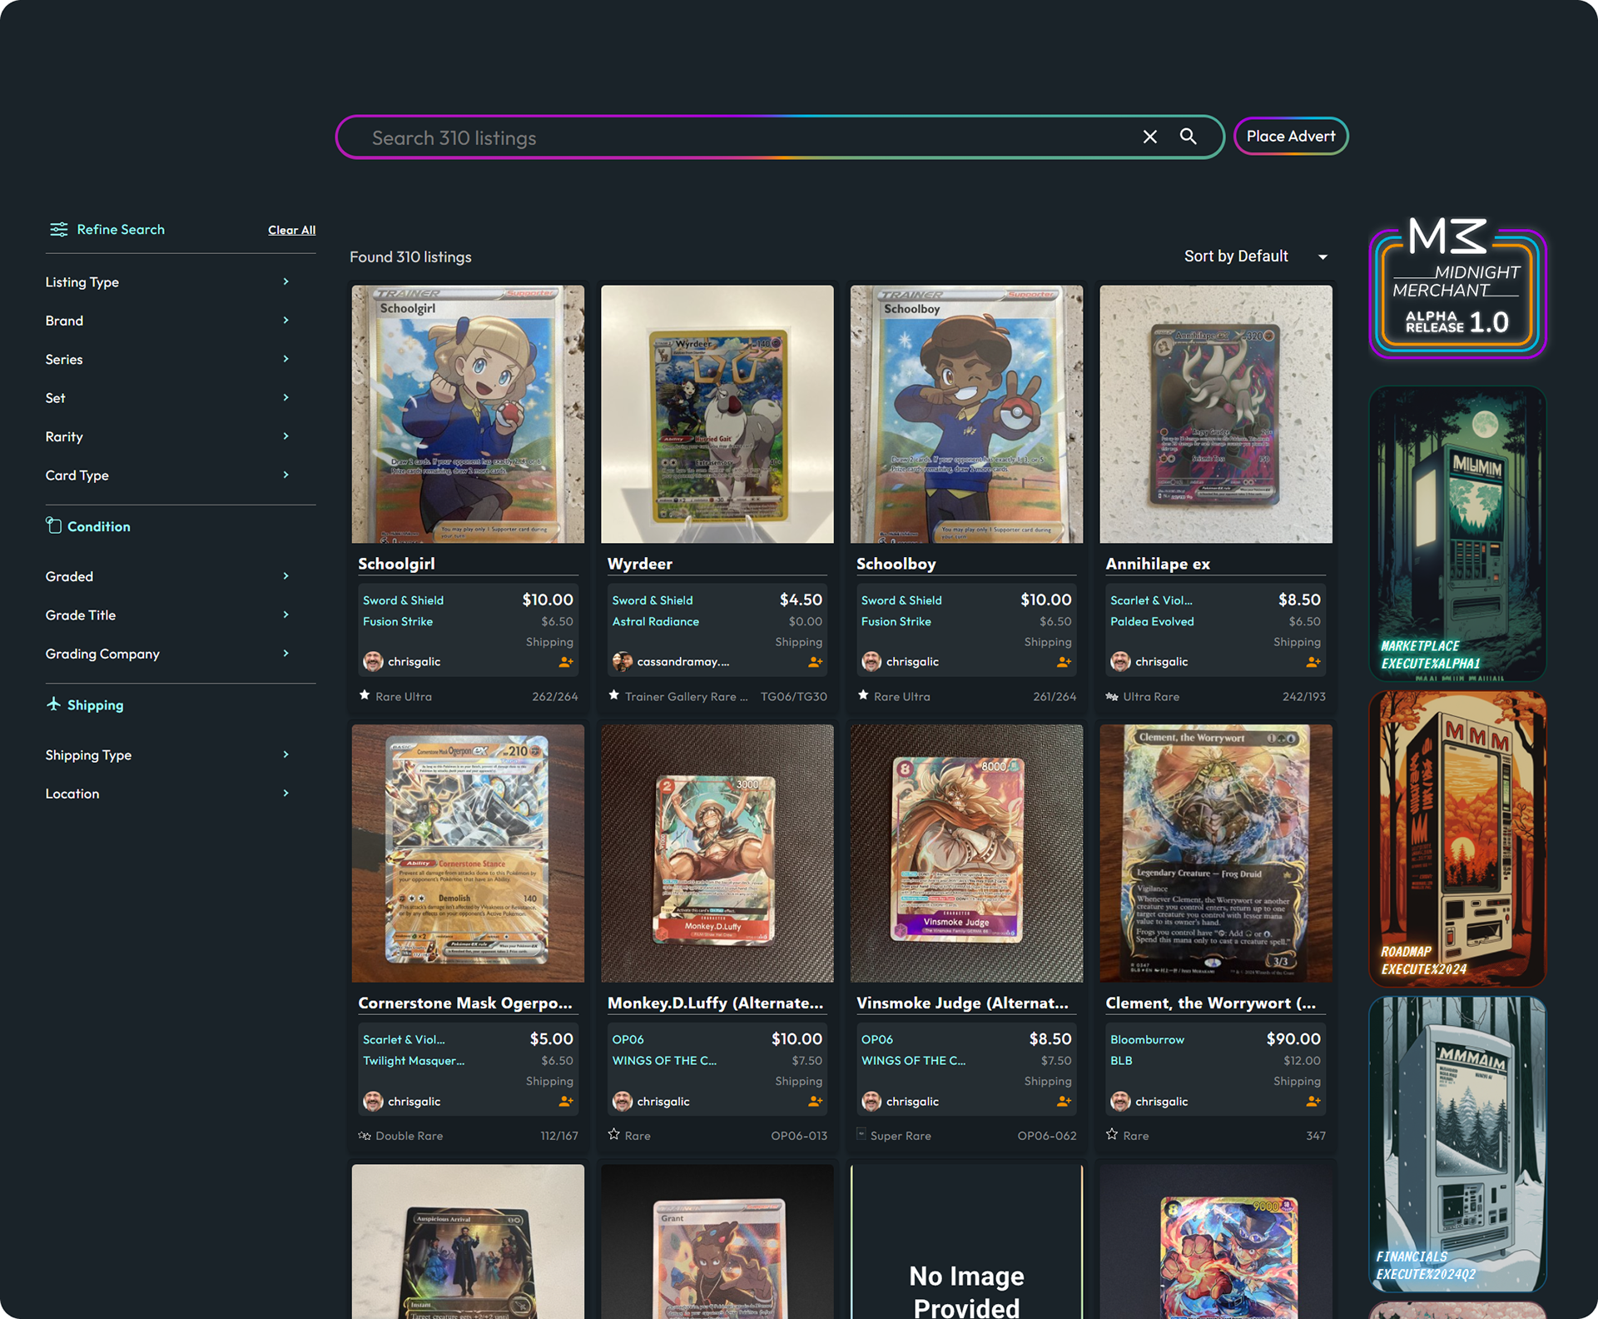Click the magnifier search icon
Image resolution: width=1598 pixels, height=1319 pixels.
[1189, 137]
